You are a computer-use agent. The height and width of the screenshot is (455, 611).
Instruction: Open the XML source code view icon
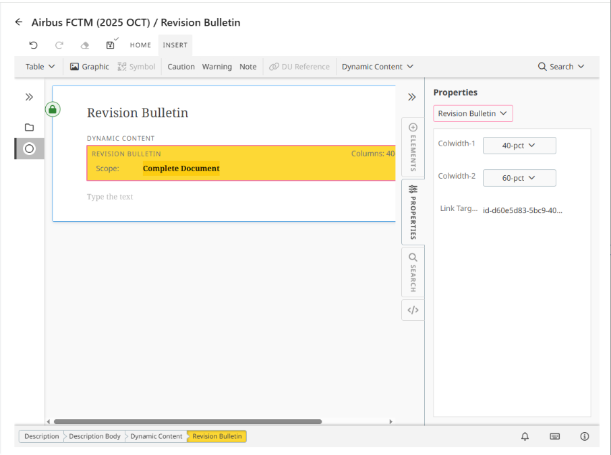coord(413,310)
